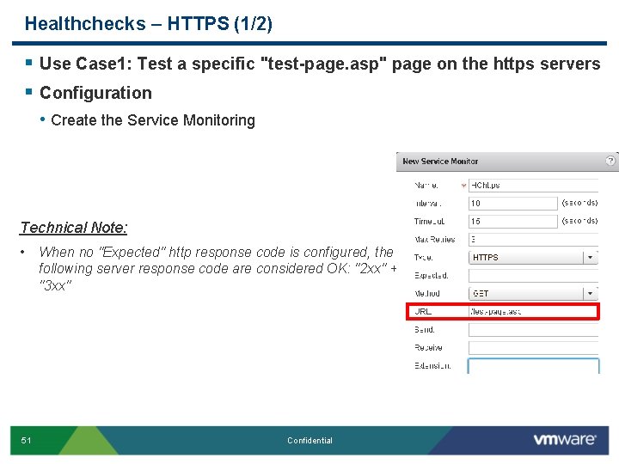Image resolution: width=619 pixels, height=464 pixels.
Task: Click (seconds) text beside Interval field
Action: (579, 203)
